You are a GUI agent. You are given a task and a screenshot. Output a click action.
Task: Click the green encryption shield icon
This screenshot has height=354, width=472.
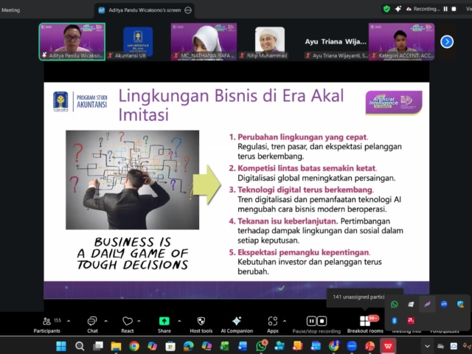pyautogui.click(x=386, y=9)
